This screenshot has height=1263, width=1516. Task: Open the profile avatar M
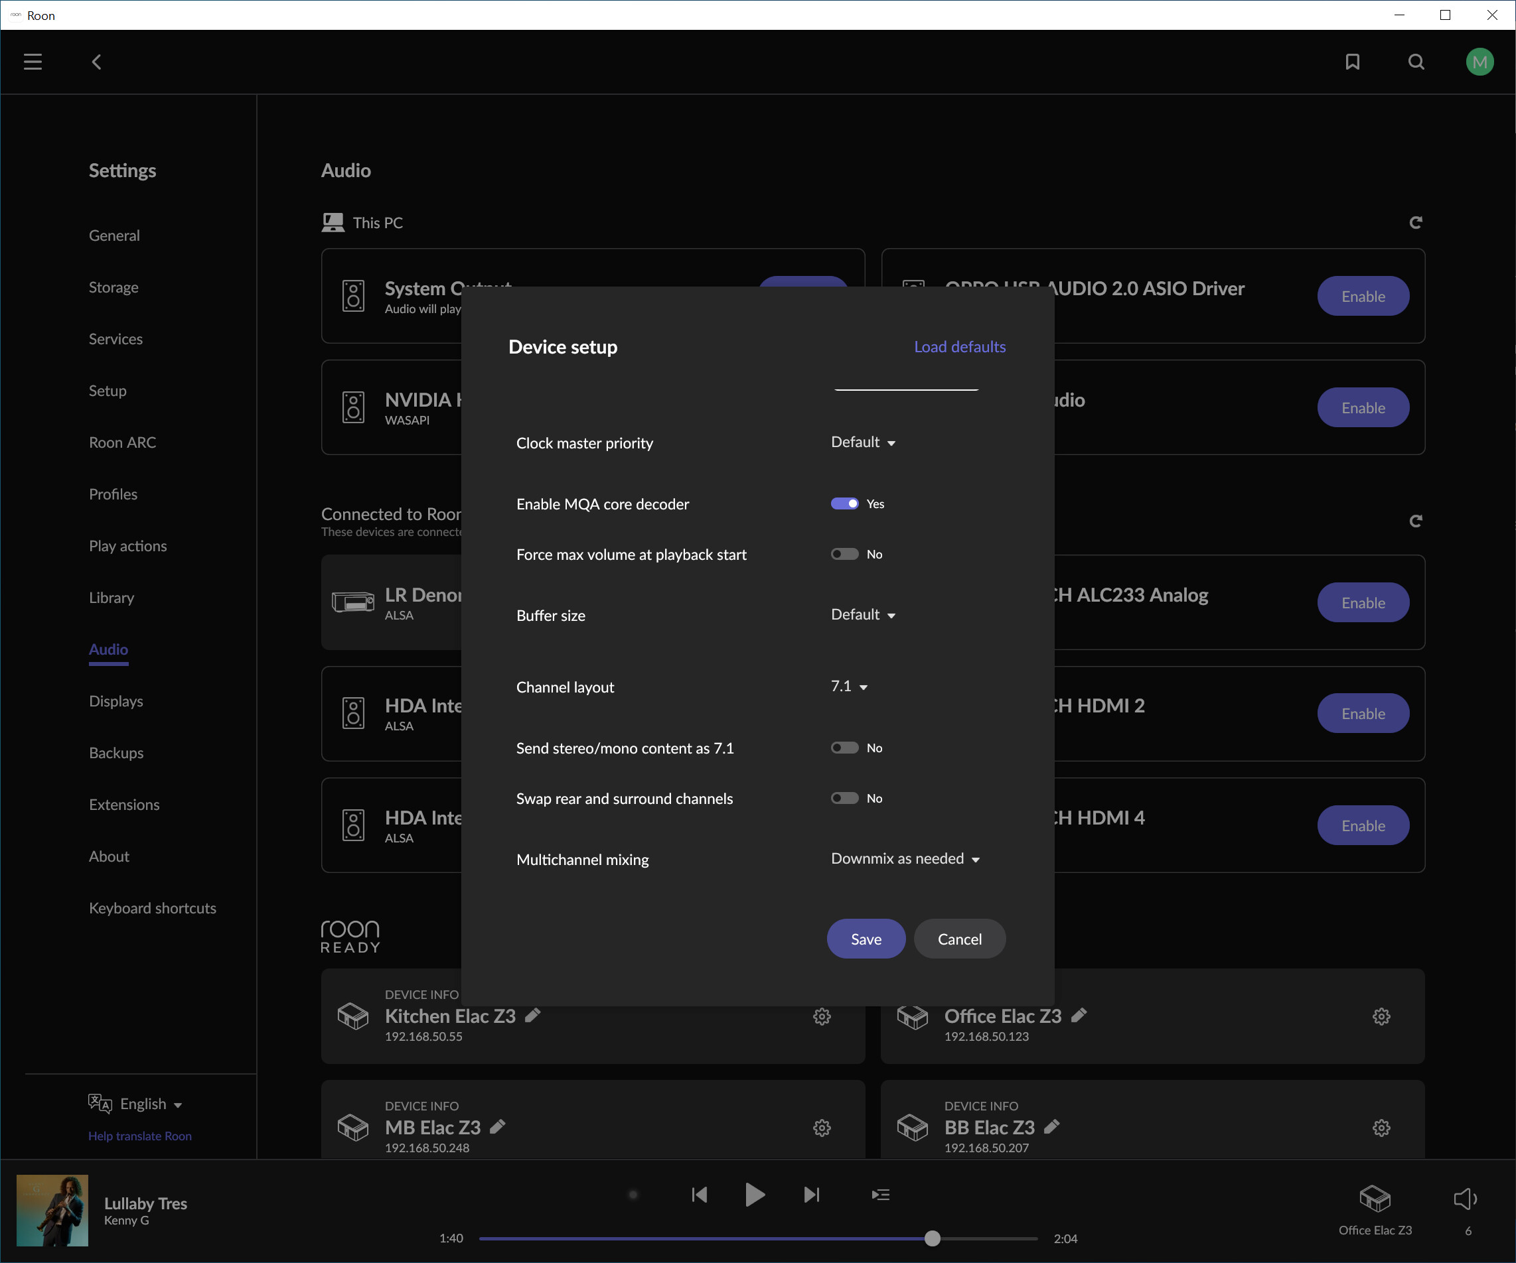(1479, 62)
